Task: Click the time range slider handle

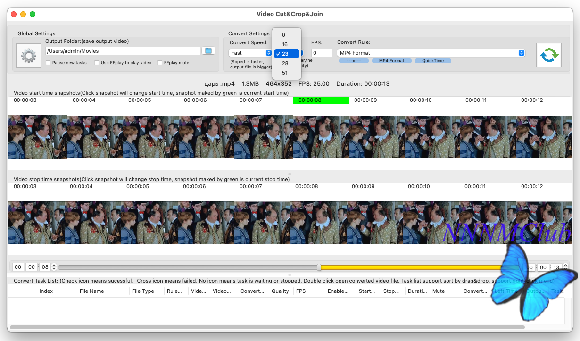Action: click(x=319, y=267)
